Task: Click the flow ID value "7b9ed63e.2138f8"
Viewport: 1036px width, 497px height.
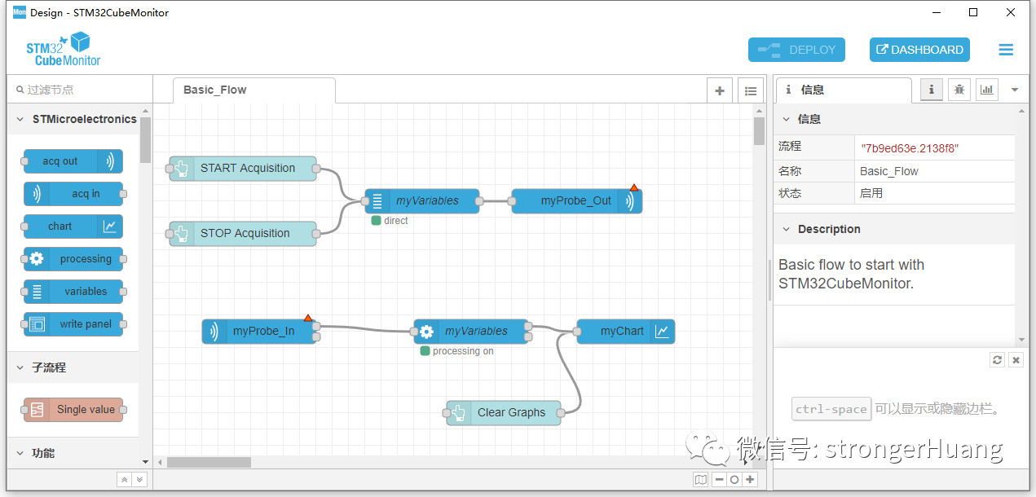Action: pyautogui.click(x=909, y=148)
